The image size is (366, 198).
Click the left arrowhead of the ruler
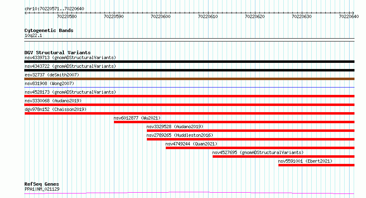pos(25,13)
